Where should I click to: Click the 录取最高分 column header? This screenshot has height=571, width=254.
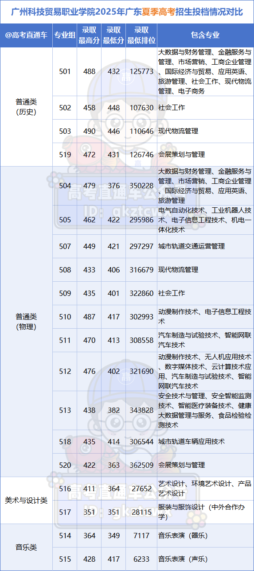click(x=89, y=35)
